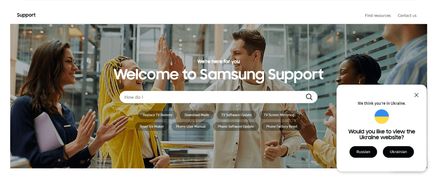Choose the Reset Ice Maker suggestion
Screen dimensions: 438x176
click(152, 126)
